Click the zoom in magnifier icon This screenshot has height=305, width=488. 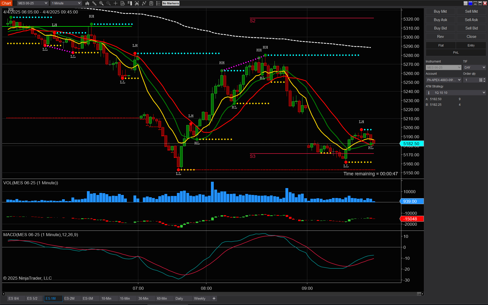(101, 3)
